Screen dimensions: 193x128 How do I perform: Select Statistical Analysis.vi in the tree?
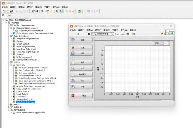tap(26, 102)
